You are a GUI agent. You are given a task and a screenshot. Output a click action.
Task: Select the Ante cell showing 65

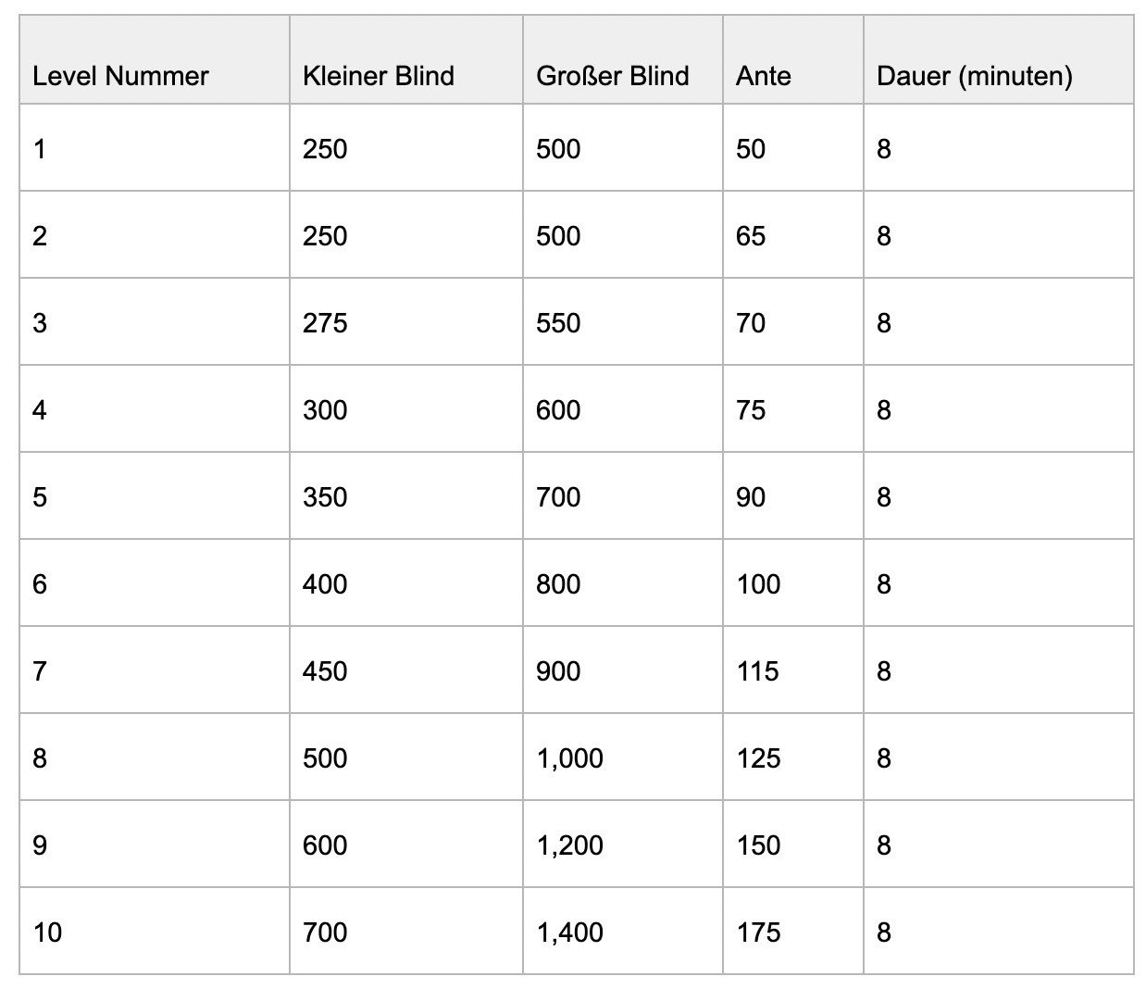click(x=751, y=236)
